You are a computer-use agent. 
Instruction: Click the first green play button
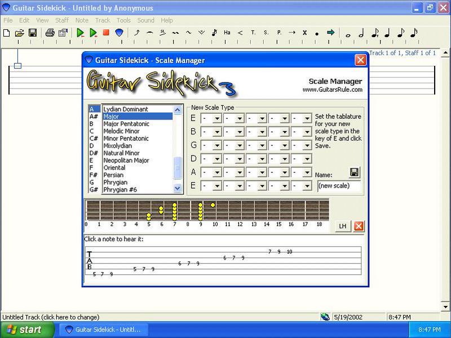point(81,33)
